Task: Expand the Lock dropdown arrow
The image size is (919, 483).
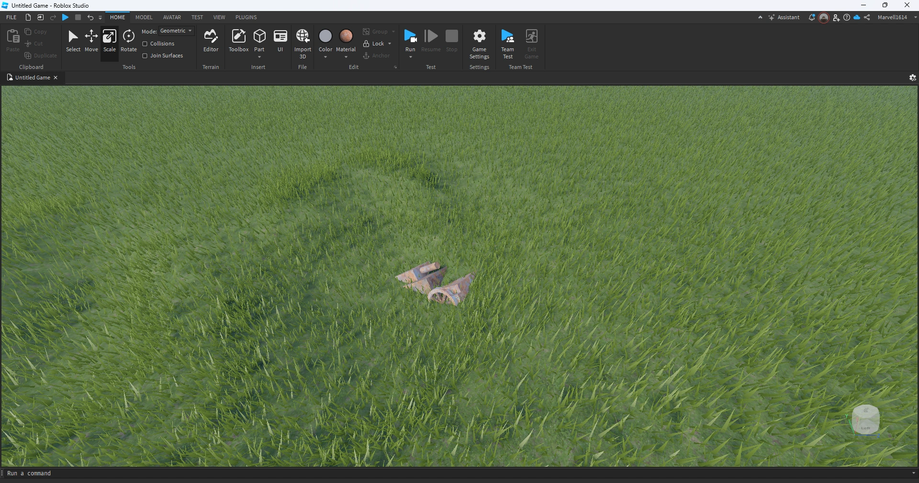Action: click(390, 44)
